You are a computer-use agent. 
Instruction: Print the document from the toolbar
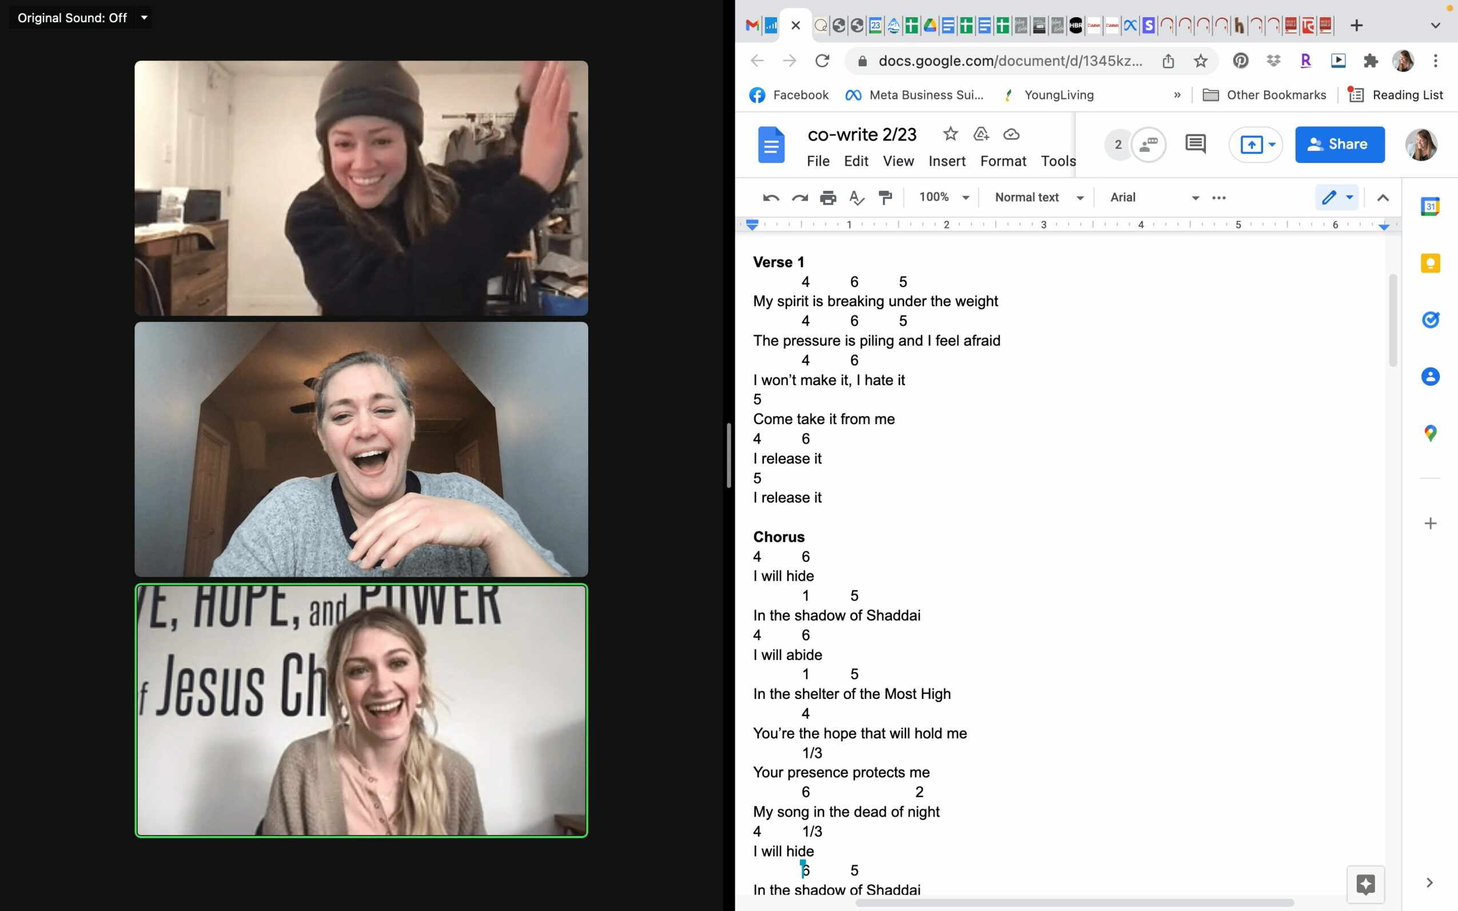(828, 198)
